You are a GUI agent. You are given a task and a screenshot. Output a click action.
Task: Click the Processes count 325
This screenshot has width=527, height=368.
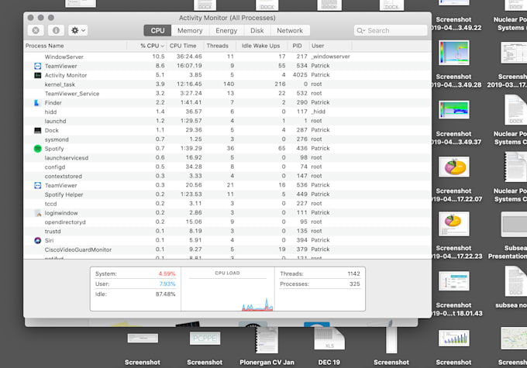(355, 284)
